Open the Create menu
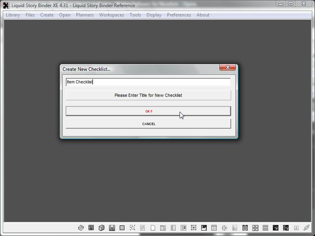Screen dimensions: 315x236 (47, 15)
